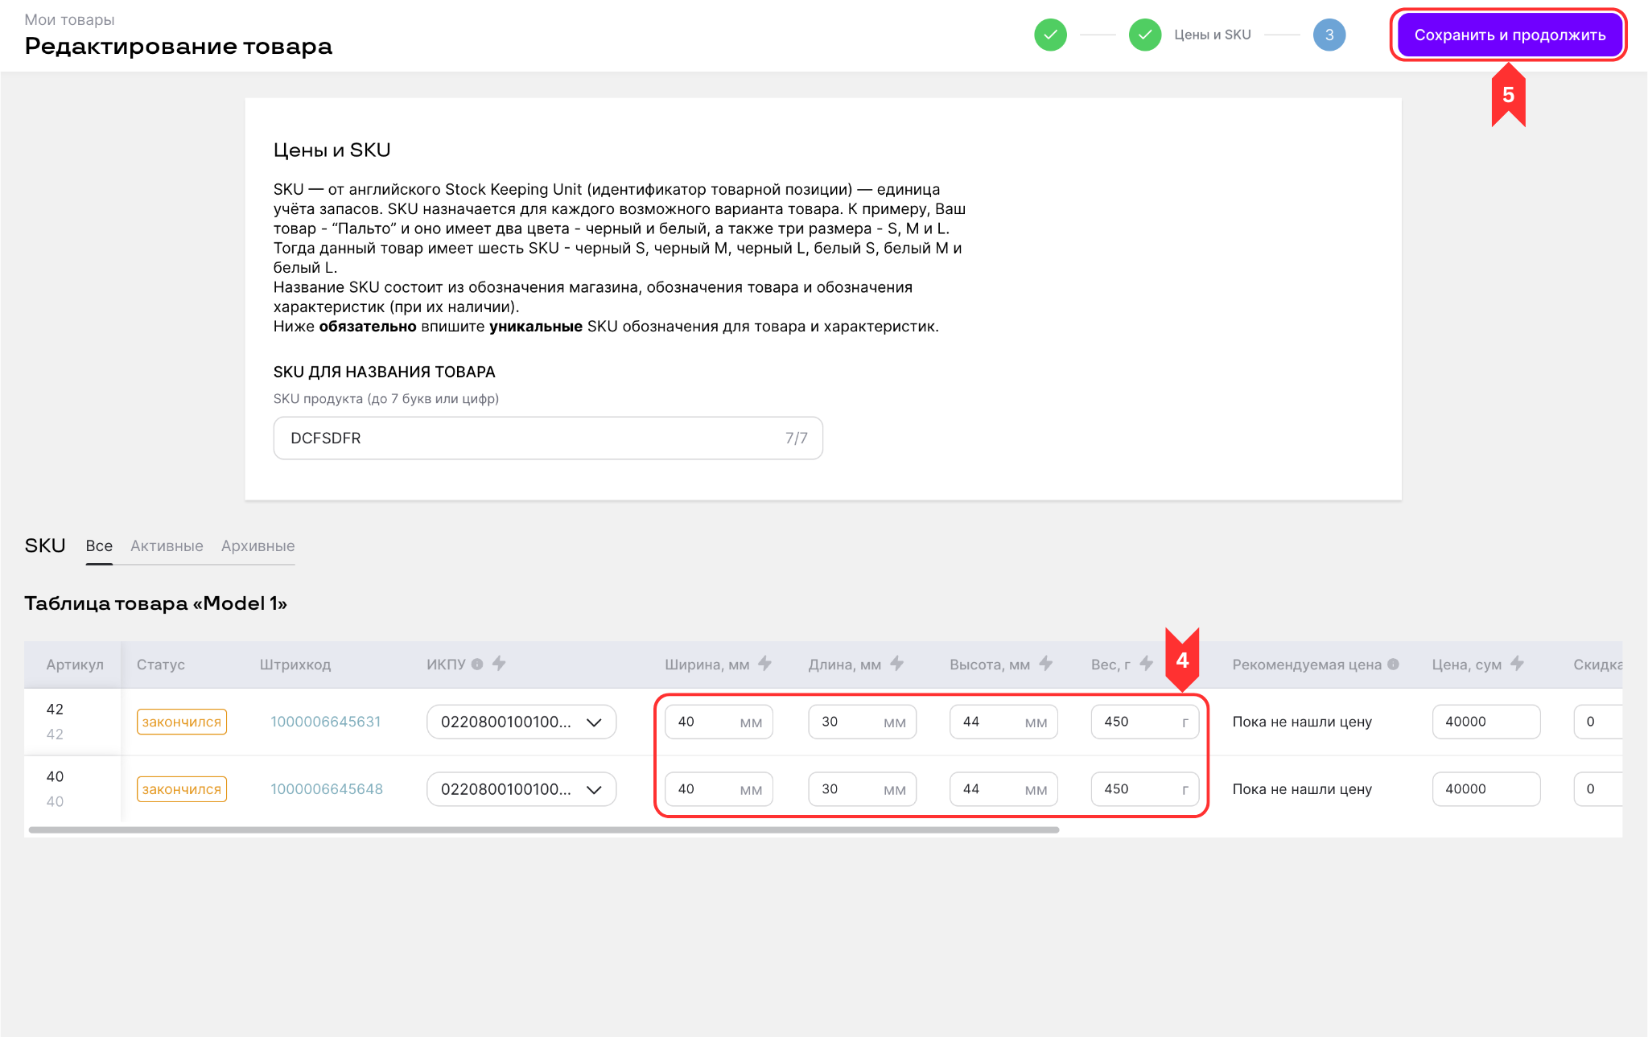Click the lightning icon beside Цена, сум

click(x=1517, y=664)
